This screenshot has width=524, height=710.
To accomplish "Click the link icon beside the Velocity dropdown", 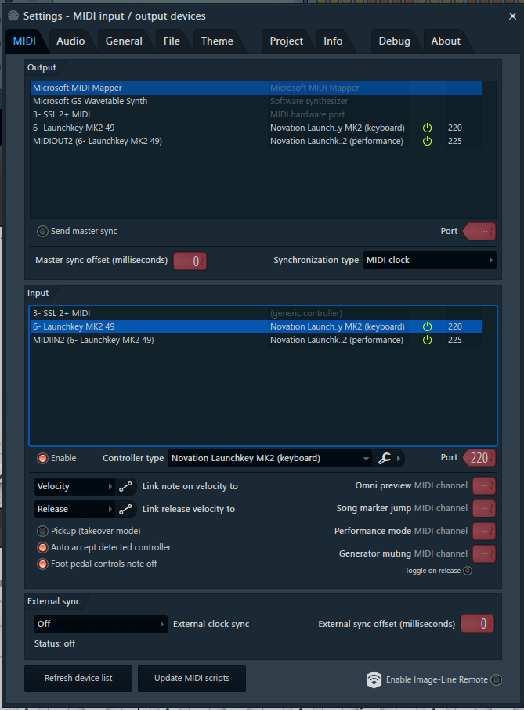I will [125, 486].
